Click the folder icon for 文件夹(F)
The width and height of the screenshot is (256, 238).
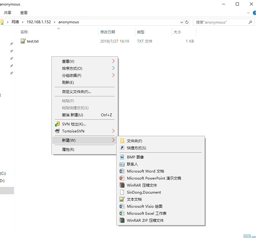pyautogui.click(x=122, y=141)
